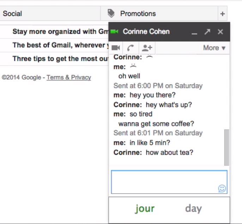This screenshot has width=242, height=224.
Task: Click the chat scrollbar thumb
Action: point(226,147)
